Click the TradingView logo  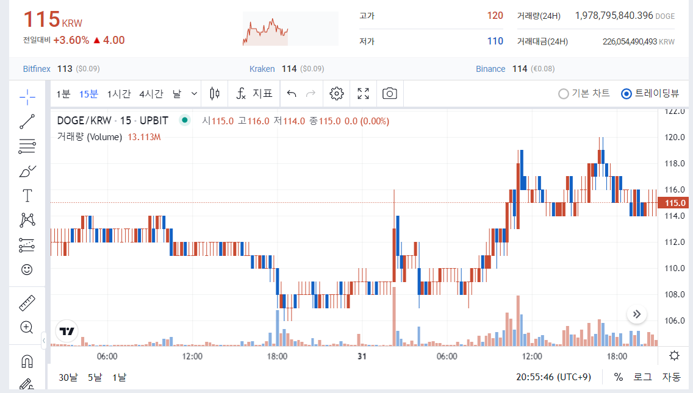pyautogui.click(x=66, y=331)
